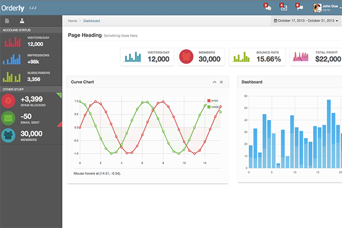Click the 30,000 members value in sidebar
342x228 pixels.
click(32, 133)
